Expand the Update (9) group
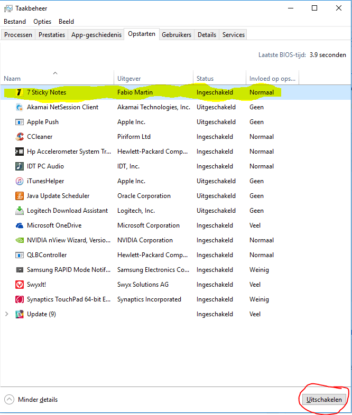 (x=7, y=314)
